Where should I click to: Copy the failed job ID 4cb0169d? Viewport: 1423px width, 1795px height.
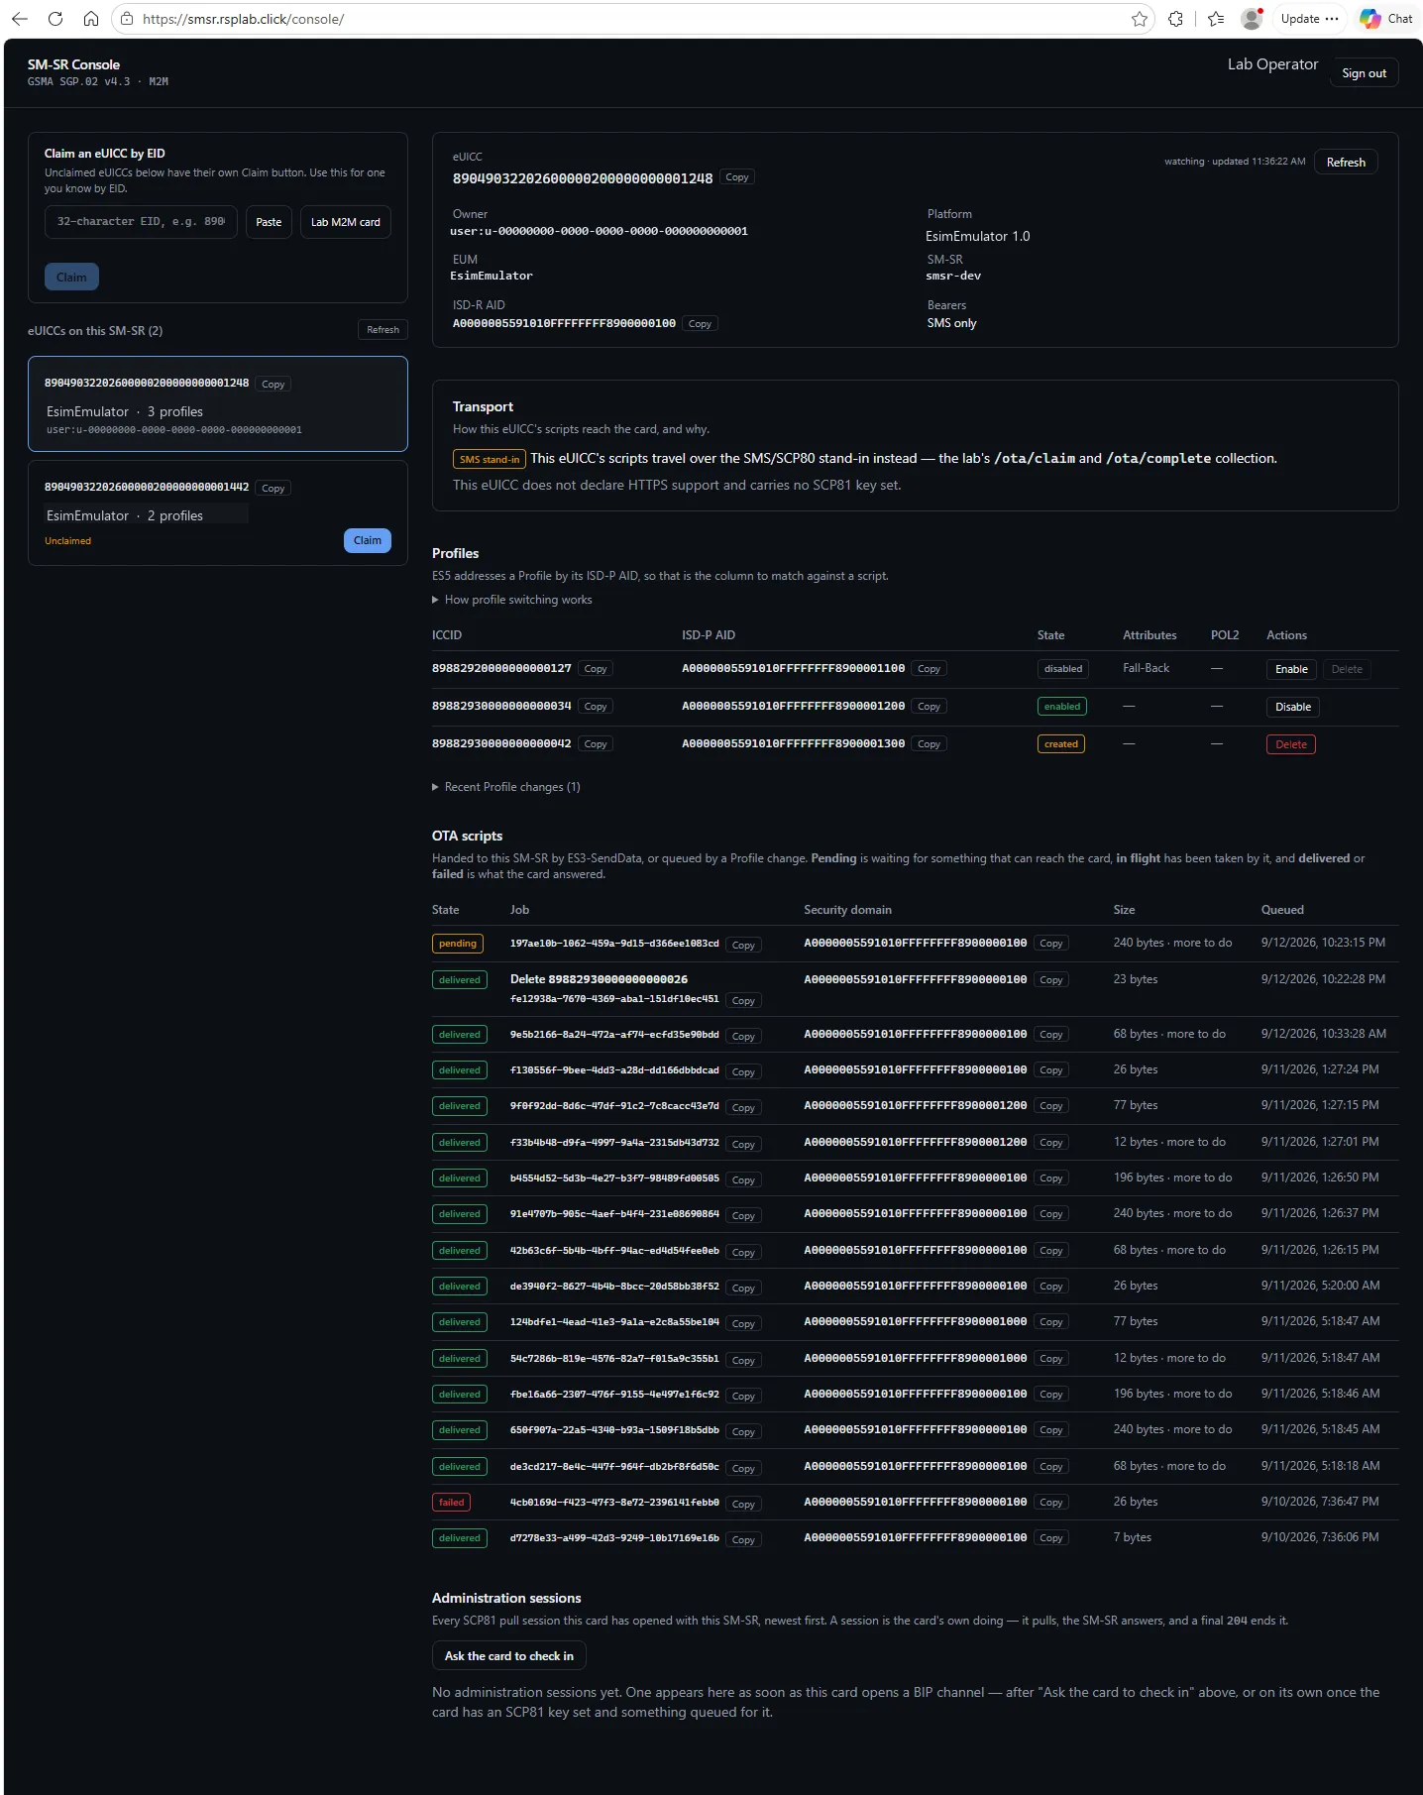[x=743, y=1505]
